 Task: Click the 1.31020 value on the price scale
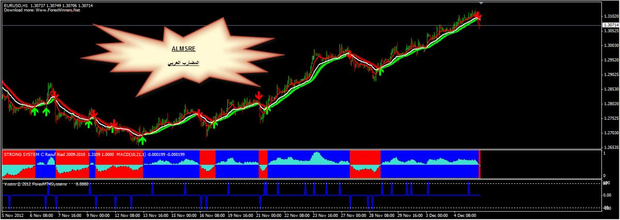611,17
